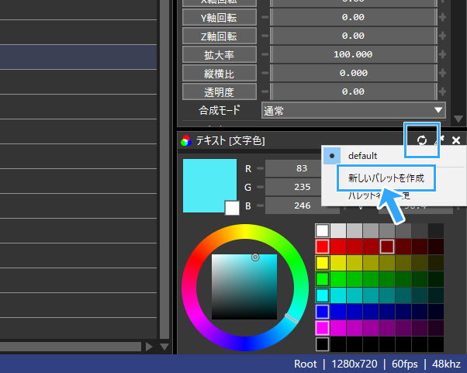467x373 pixels.
Task: Close the テキスト [文字色] color panel
Action: 456,140
